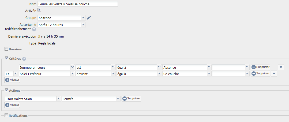Move second criterion up with arrow icon
The width and height of the screenshot is (289, 122).
click(274, 74)
